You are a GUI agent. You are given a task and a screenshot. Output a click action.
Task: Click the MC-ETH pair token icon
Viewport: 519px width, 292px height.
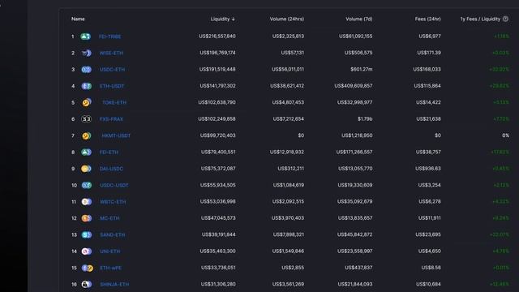click(87, 218)
